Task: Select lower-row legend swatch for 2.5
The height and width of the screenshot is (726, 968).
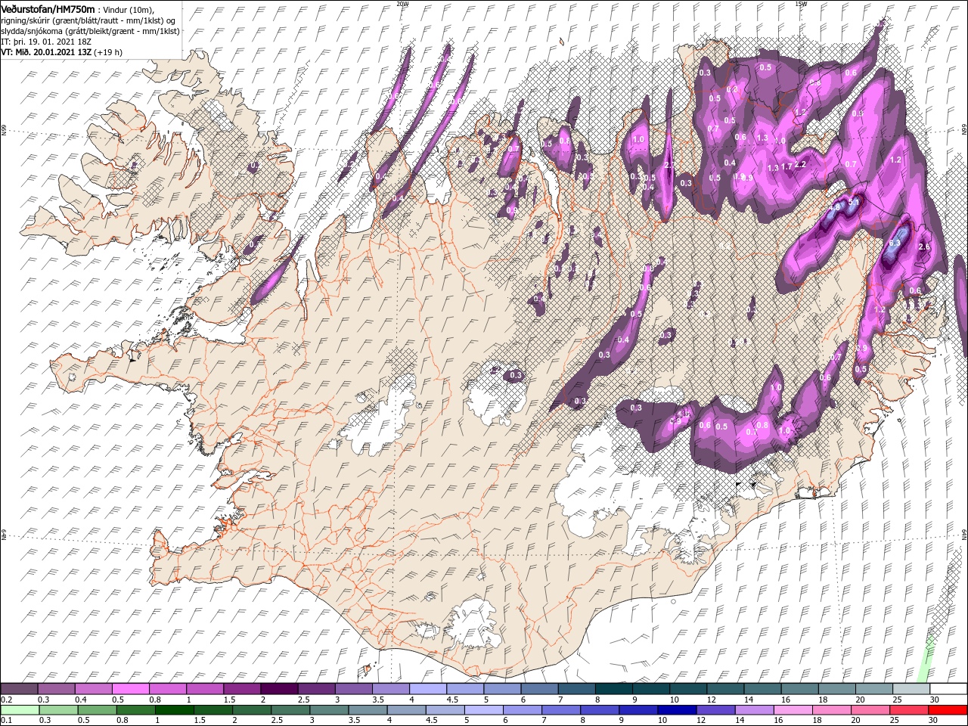Action: coord(290,709)
